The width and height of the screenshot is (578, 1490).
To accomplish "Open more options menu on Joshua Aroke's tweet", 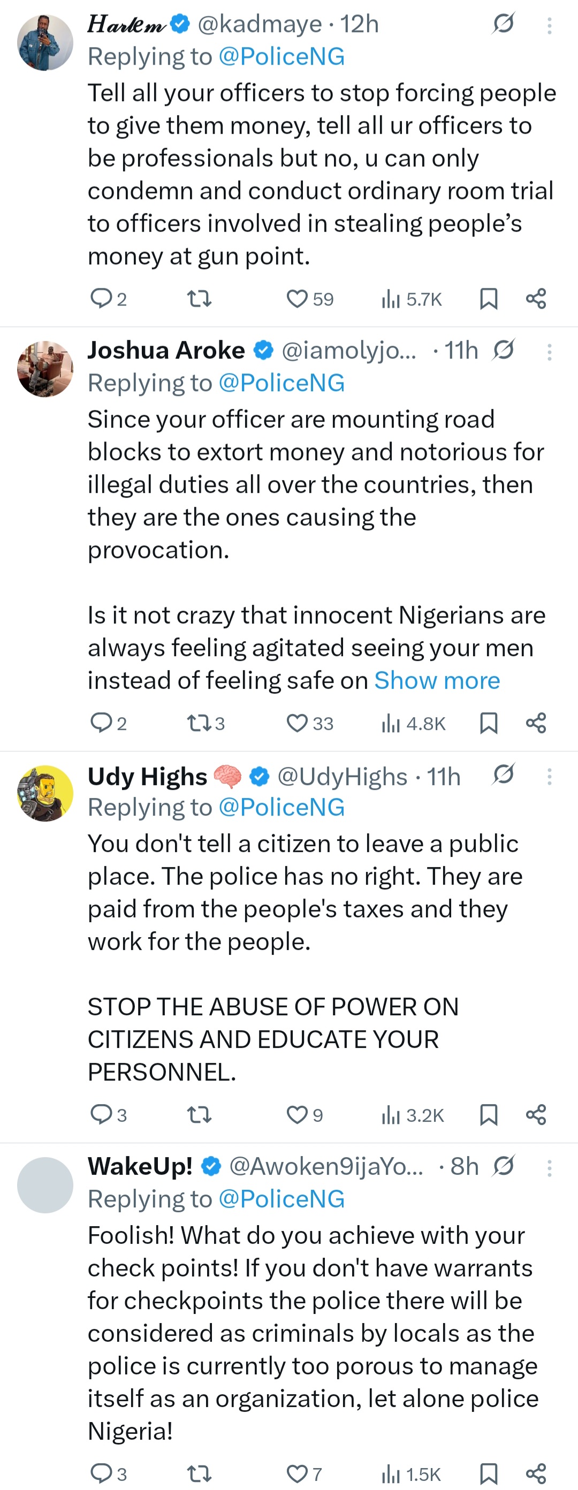I will tap(549, 352).
